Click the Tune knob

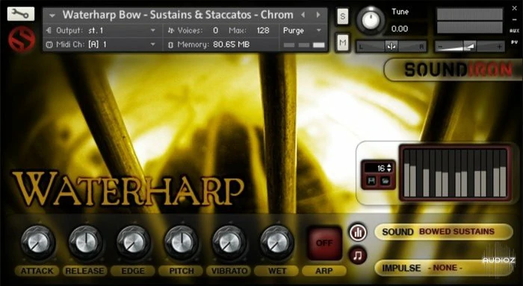pos(371,21)
